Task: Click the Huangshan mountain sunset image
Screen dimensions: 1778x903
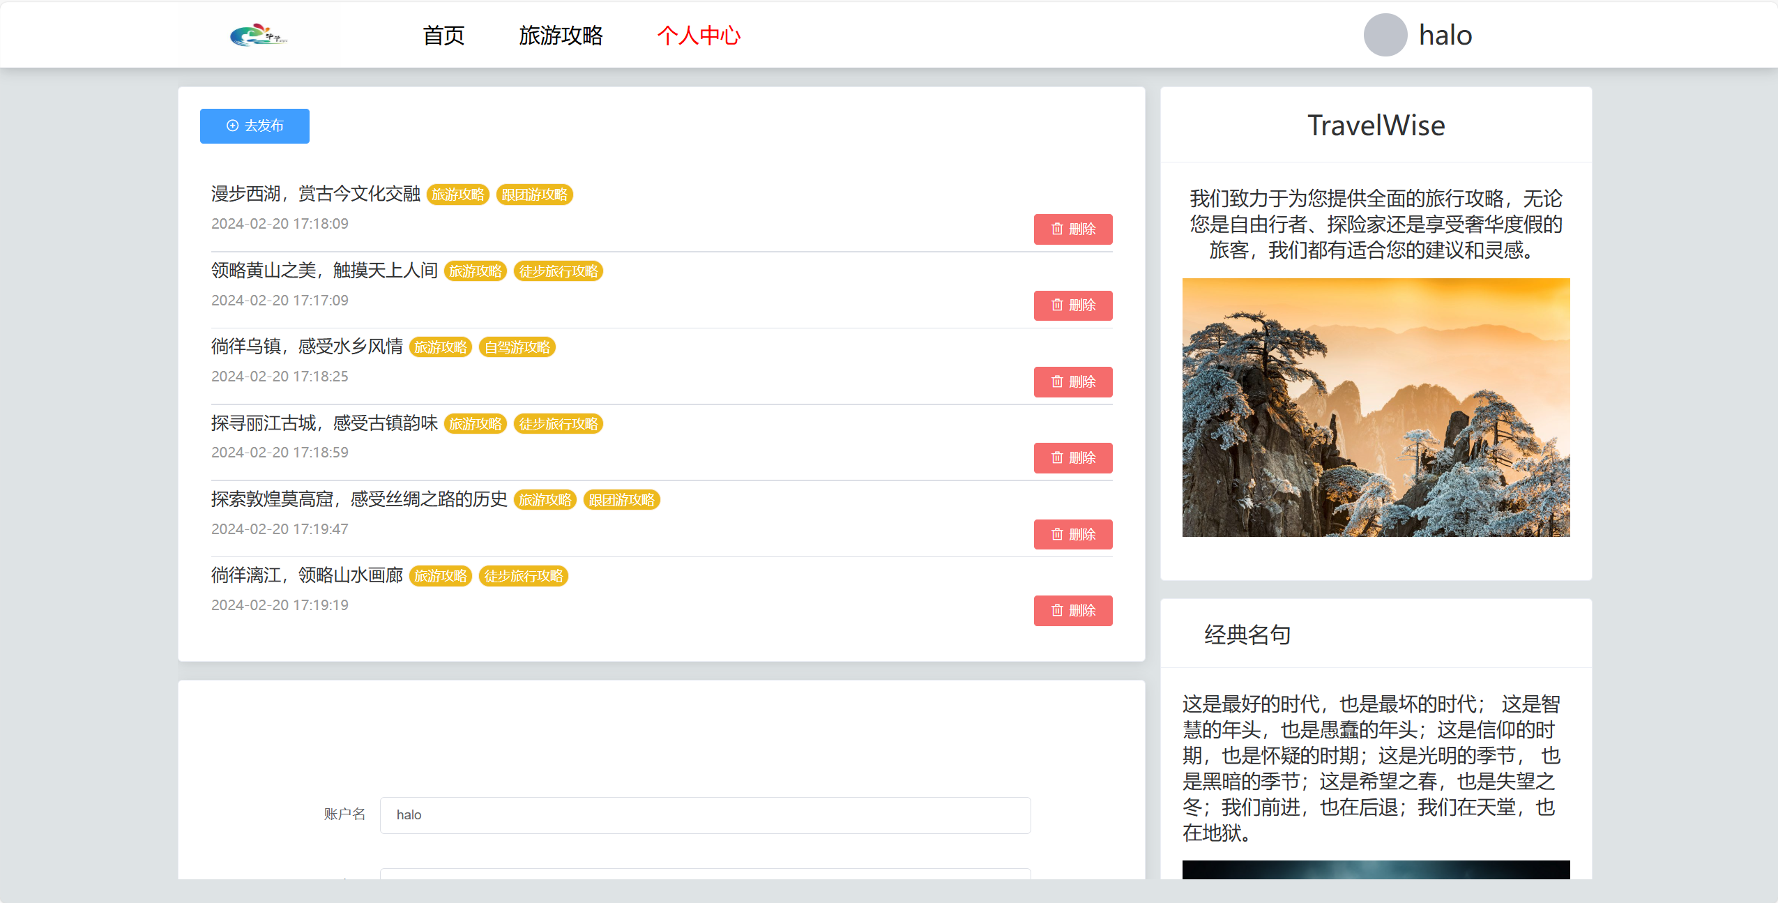Action: 1375,407
